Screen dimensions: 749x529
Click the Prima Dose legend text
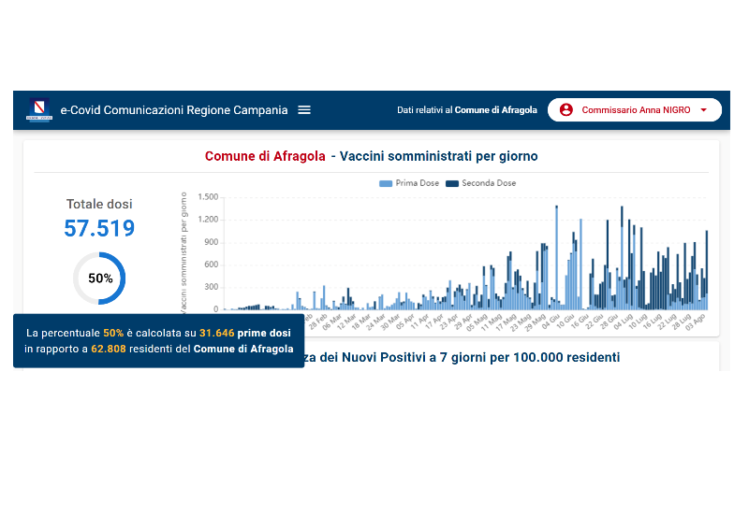click(417, 183)
